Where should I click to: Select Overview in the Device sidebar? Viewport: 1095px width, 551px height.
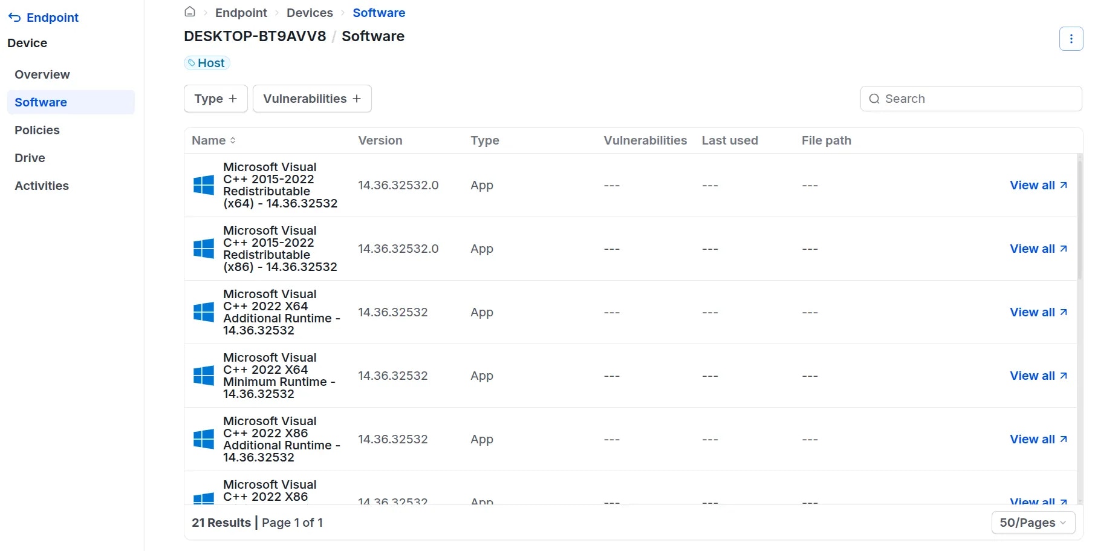[42, 74]
